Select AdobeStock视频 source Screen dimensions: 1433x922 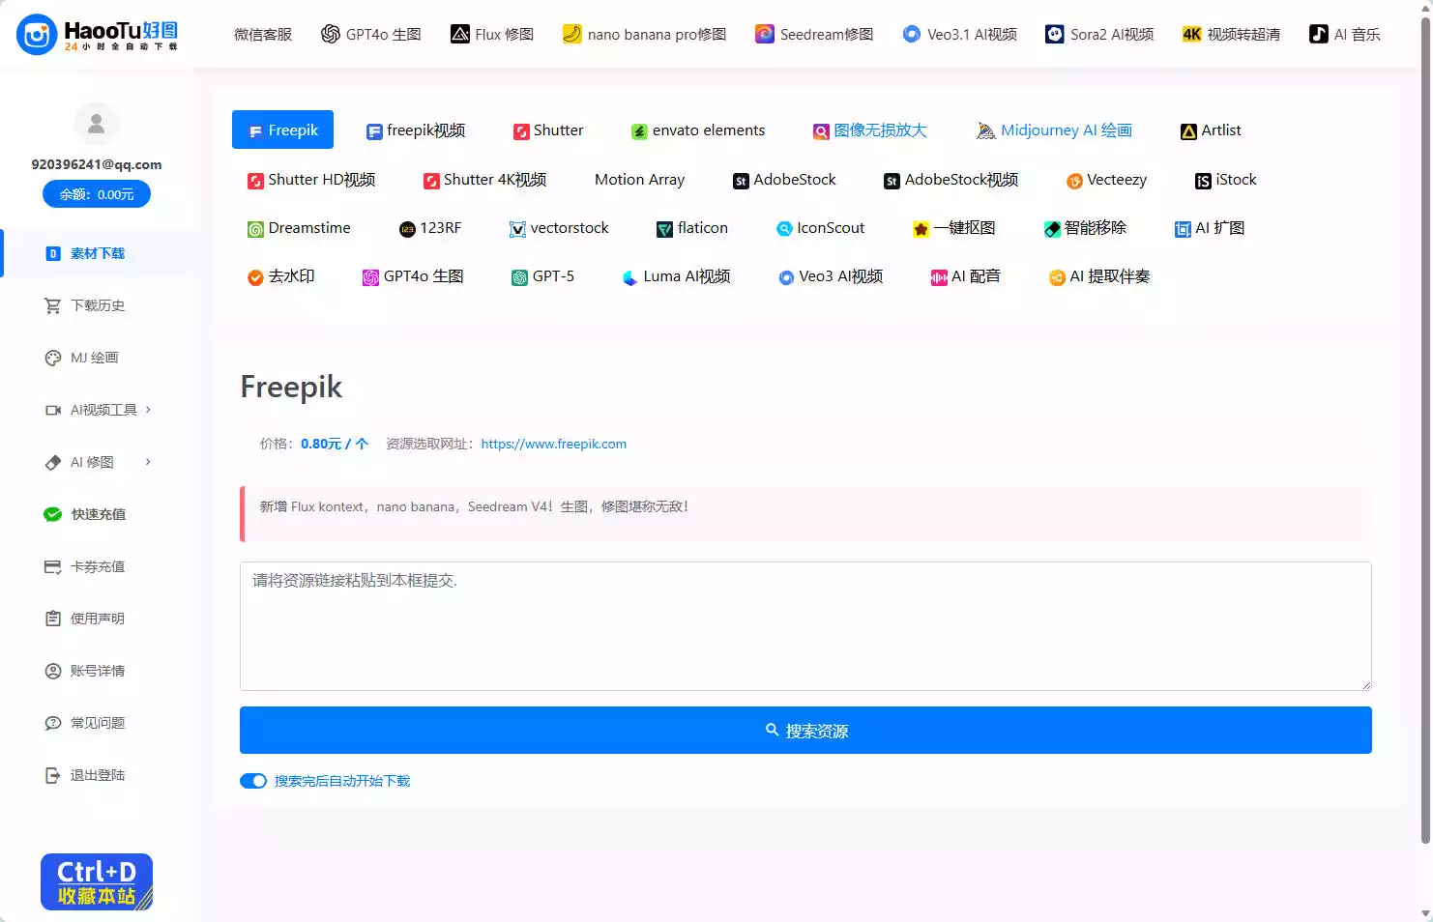click(950, 180)
